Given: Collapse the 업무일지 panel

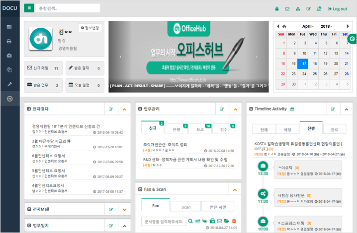Looking at the screenshot, I should pyautogui.click(x=124, y=226).
